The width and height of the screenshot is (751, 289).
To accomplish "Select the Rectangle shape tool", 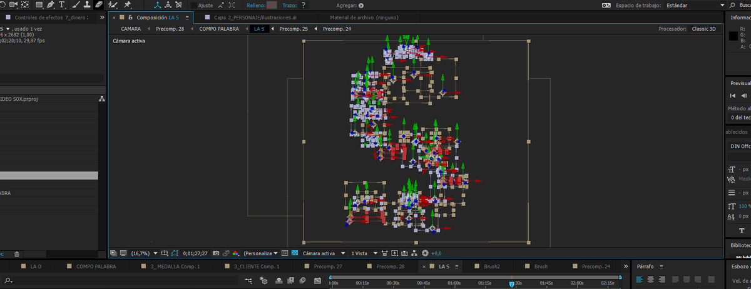I will pyautogui.click(x=39, y=4).
